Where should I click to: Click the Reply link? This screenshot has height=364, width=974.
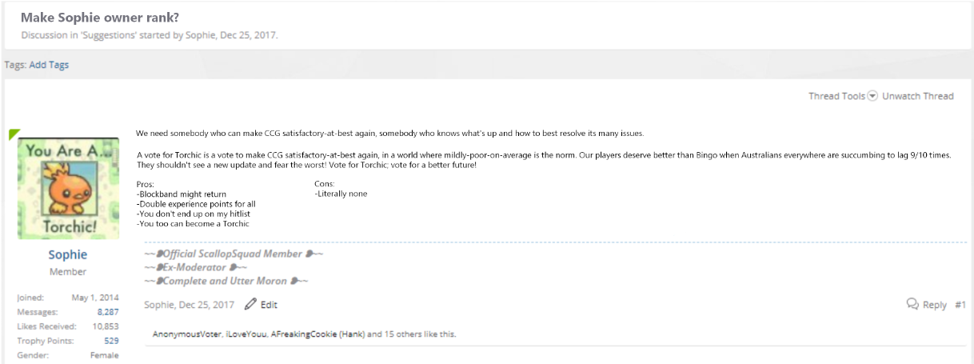pos(935,305)
